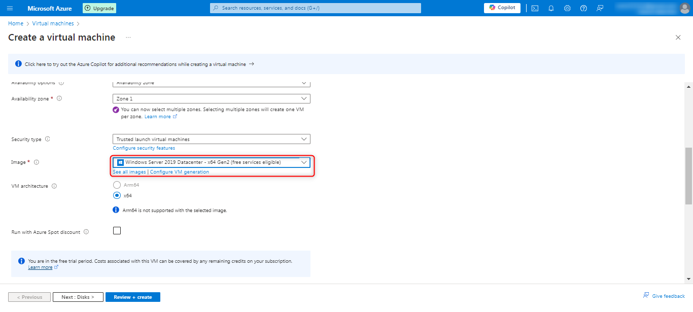Expand the Availability zone dropdown

pyautogui.click(x=211, y=98)
